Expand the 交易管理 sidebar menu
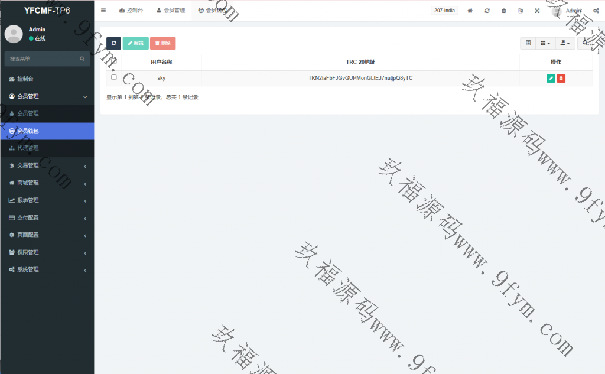This screenshot has width=605, height=374. (x=47, y=165)
